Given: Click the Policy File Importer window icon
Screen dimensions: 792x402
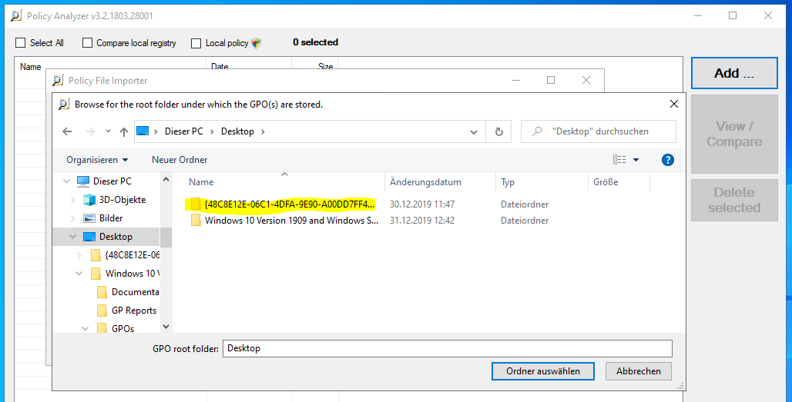Looking at the screenshot, I should pos(58,81).
